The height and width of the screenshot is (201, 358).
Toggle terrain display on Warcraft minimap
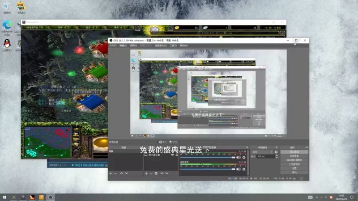coord(76,134)
